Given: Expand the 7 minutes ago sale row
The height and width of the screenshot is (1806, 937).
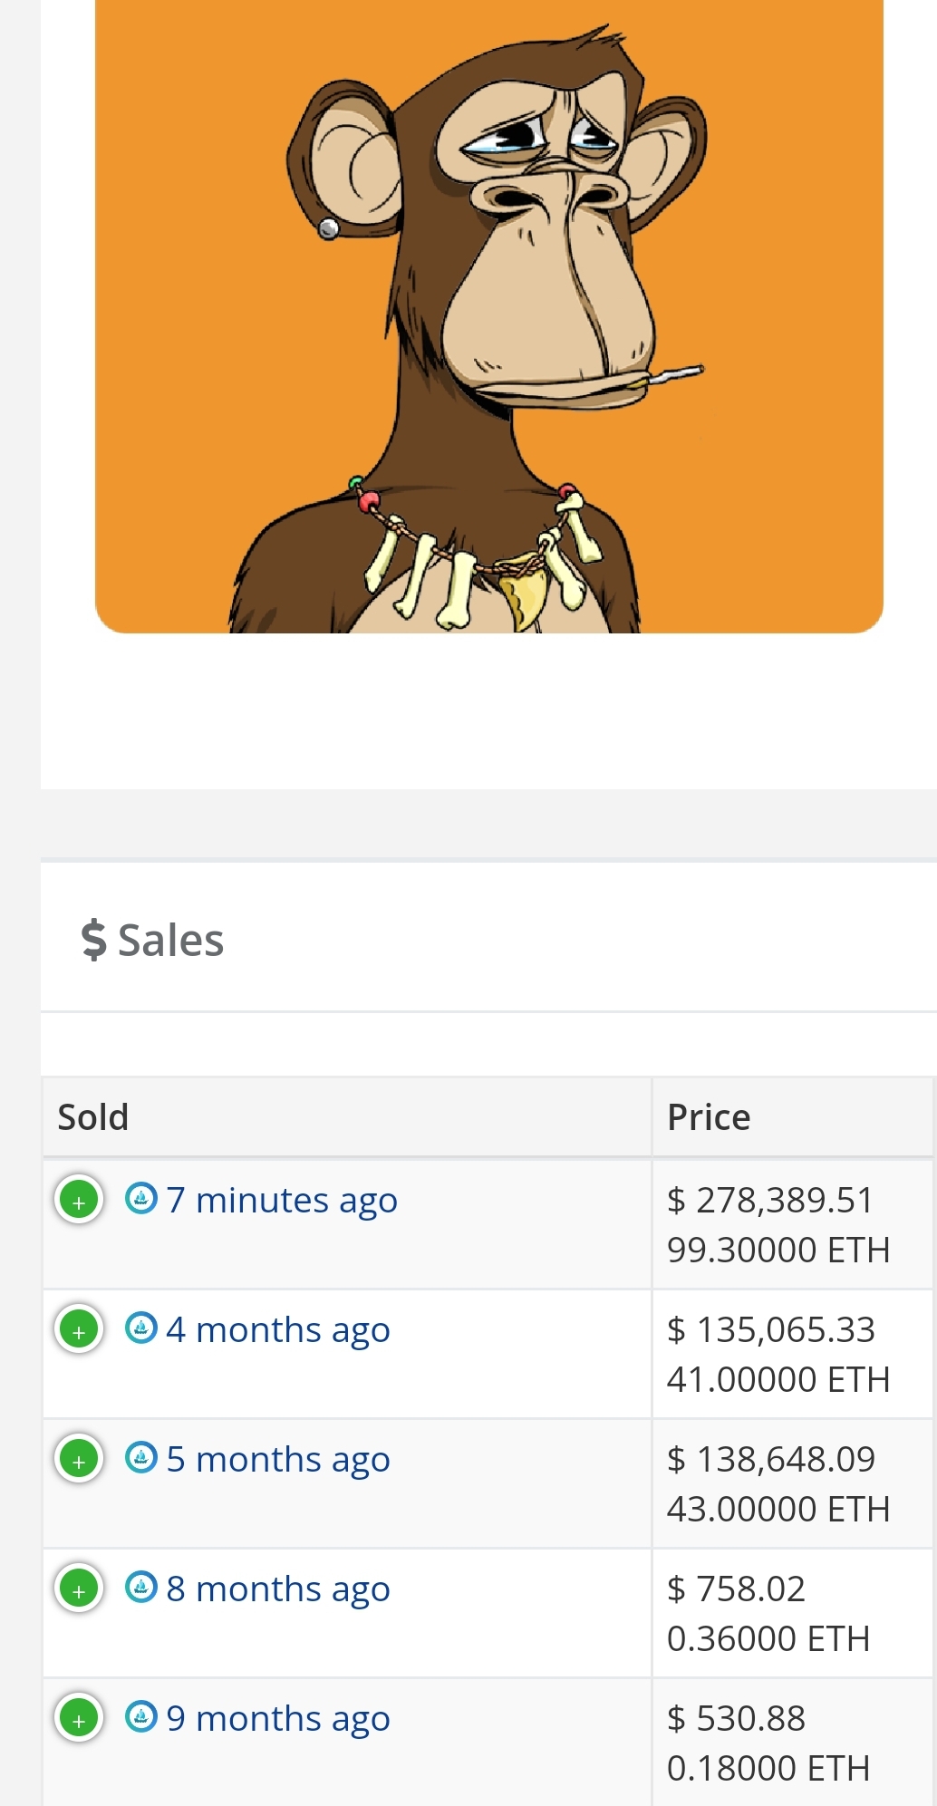Looking at the screenshot, I should [x=79, y=1201].
